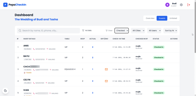Click the CHECK-IN TIME column header
This screenshot has width=196, height=96.
coord(119,39)
